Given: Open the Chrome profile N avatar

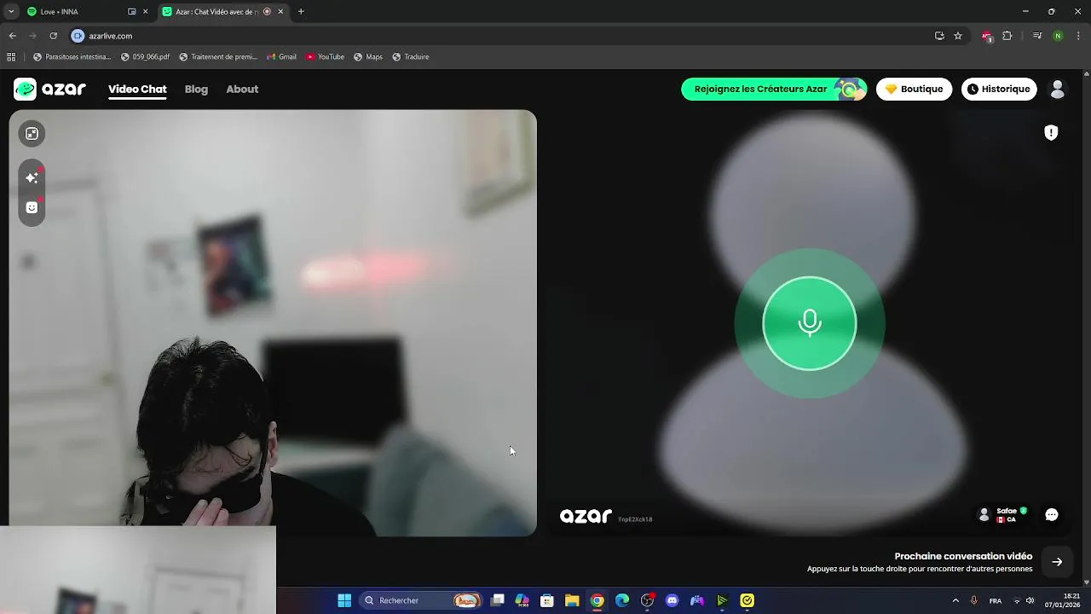Looking at the screenshot, I should click(x=1058, y=36).
